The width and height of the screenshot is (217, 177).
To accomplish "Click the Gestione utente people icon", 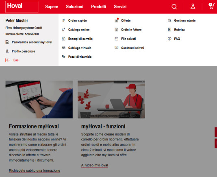I will coord(169,20).
